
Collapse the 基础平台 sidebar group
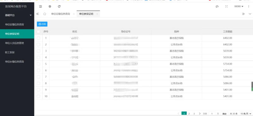(17, 15)
